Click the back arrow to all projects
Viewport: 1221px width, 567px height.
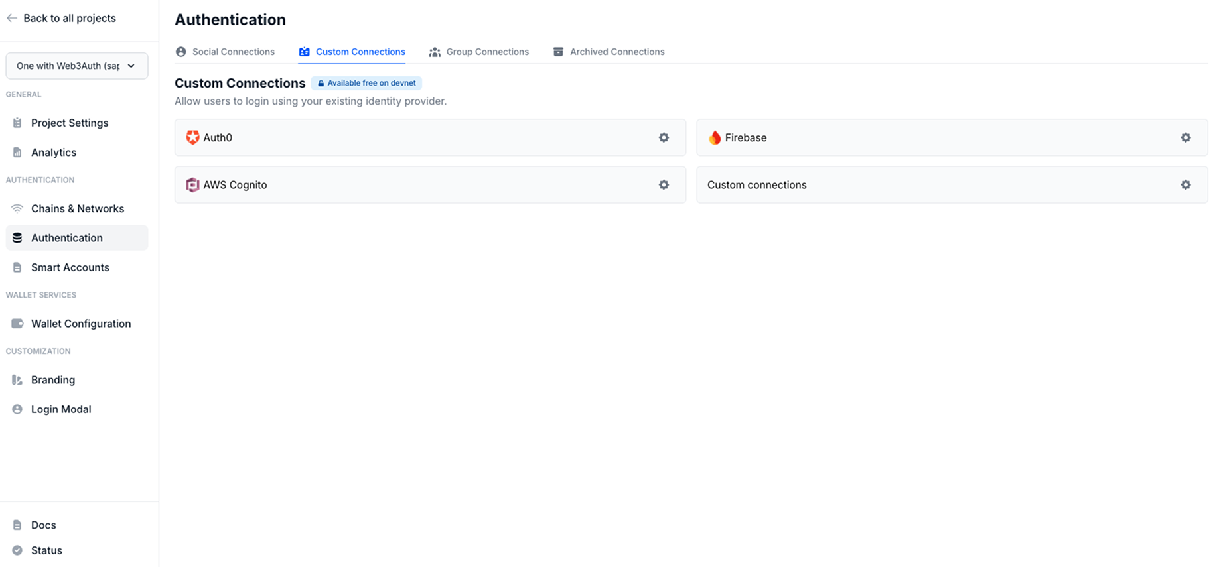(x=12, y=18)
